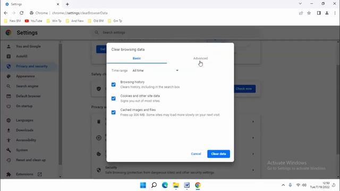This screenshot has height=191, width=340.
Task: Uncheck Browsing history checkbox
Action: (x=113, y=84)
